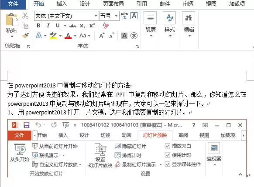
Task: Apply subscript formatting
Action: [82, 26]
